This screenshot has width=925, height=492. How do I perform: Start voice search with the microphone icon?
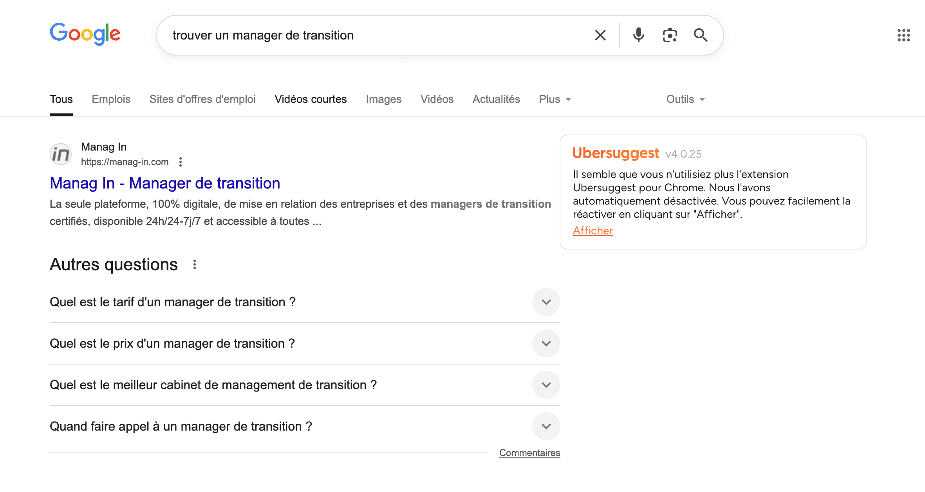pos(638,35)
